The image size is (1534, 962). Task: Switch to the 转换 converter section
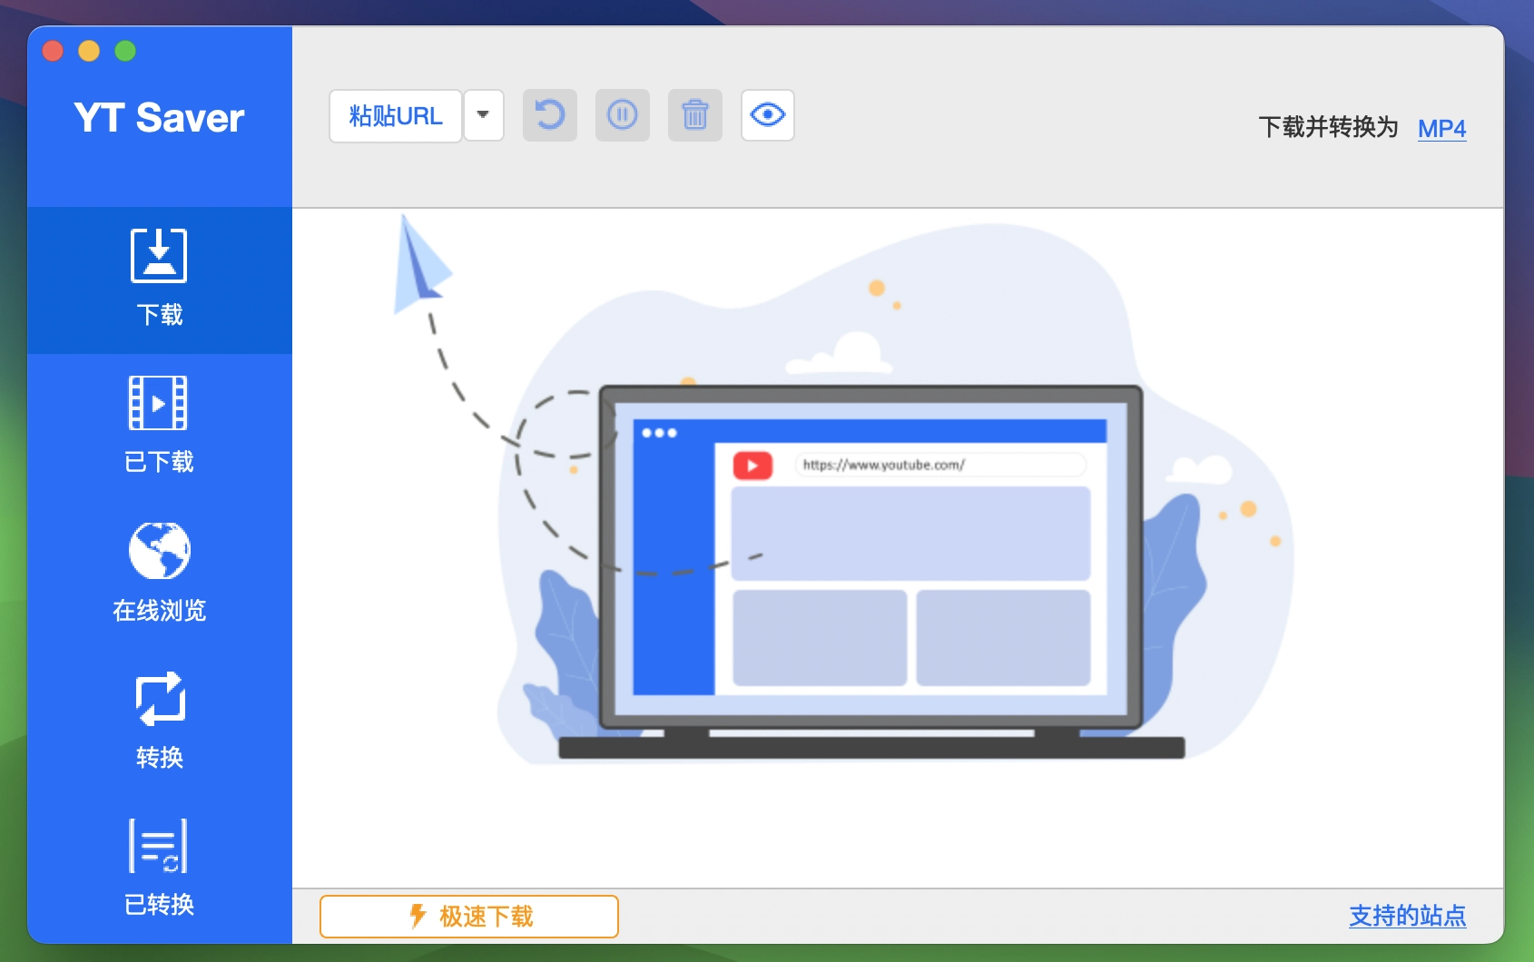[x=160, y=721]
